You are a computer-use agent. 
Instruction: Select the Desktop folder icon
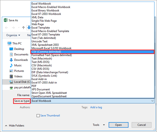point(11,49)
